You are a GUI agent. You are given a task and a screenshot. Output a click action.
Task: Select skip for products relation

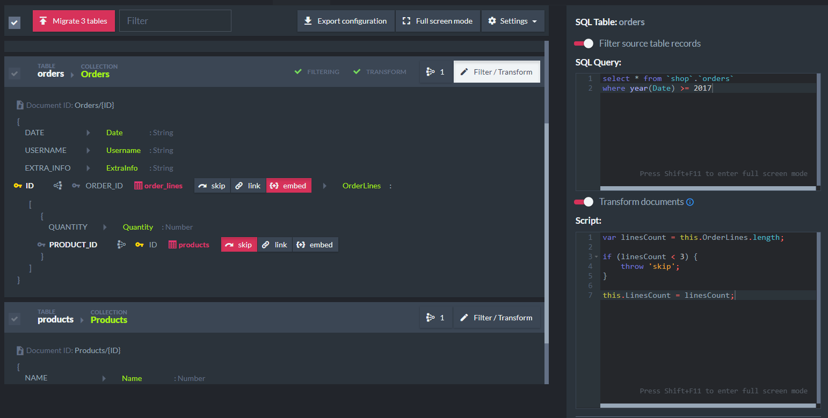pyautogui.click(x=239, y=245)
